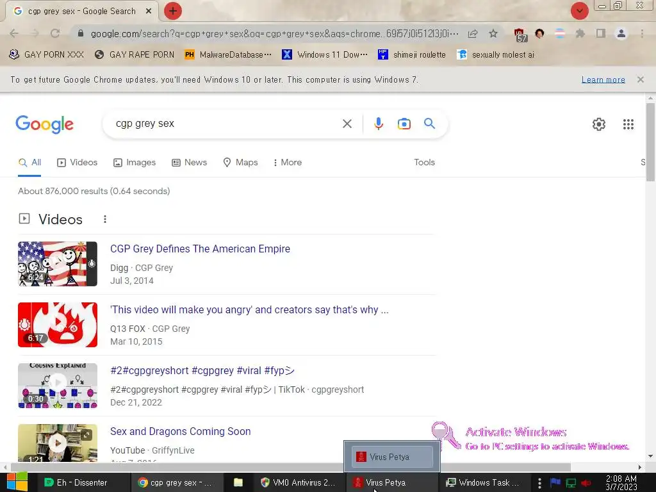The width and height of the screenshot is (656, 492).
Task: Click the face avatar extension icon
Action: 539,33
